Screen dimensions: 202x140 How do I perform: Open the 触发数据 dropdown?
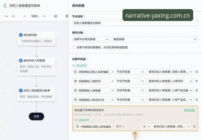click(x=155, y=39)
